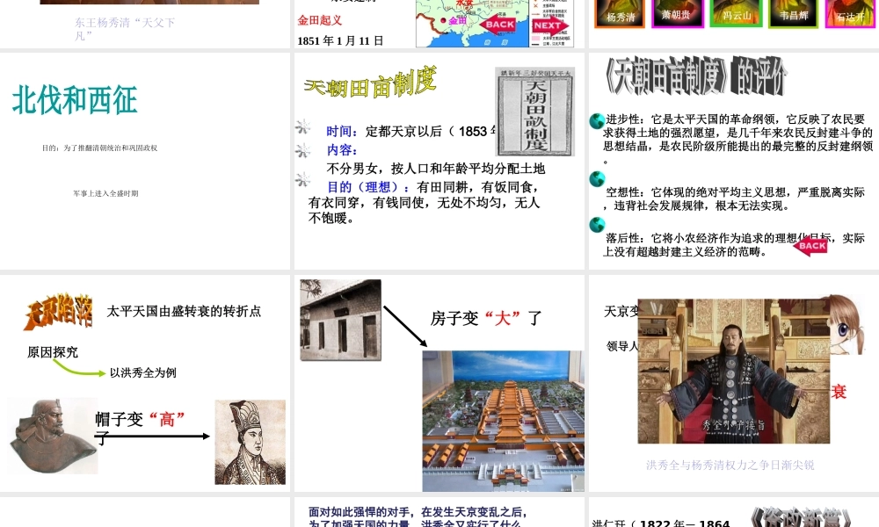Click the text 帽子变“高”

(140, 419)
